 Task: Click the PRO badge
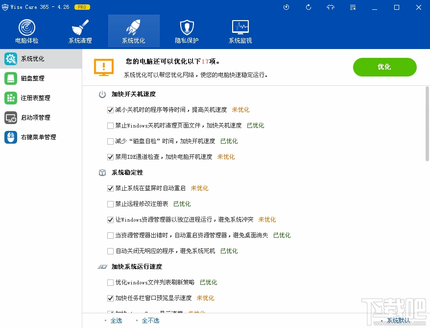click(x=82, y=7)
